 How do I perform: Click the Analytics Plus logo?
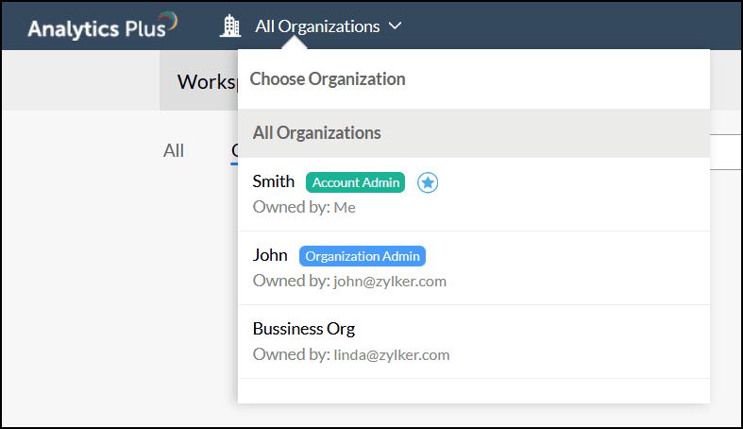click(x=102, y=26)
